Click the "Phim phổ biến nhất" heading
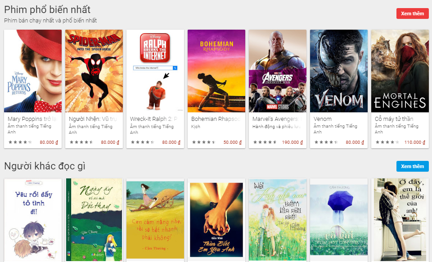The width and height of the screenshot is (432, 262). [47, 9]
